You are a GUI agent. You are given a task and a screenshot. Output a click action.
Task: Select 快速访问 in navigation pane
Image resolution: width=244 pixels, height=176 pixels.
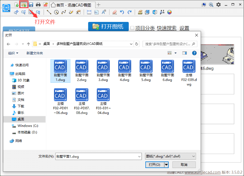pyautogui.click(x=20, y=65)
